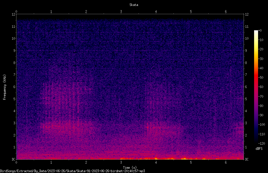Click the "+0" value on the dBFS scale
268x173 pixels.
click(x=260, y=31)
